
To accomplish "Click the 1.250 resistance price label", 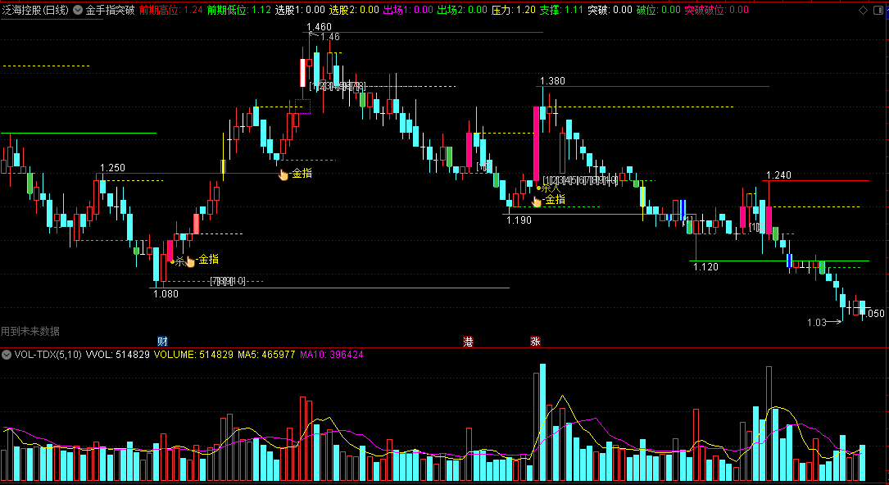I will click(x=113, y=168).
